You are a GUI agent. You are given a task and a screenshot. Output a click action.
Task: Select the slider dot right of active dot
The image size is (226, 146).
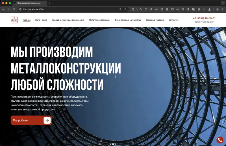(116, 144)
